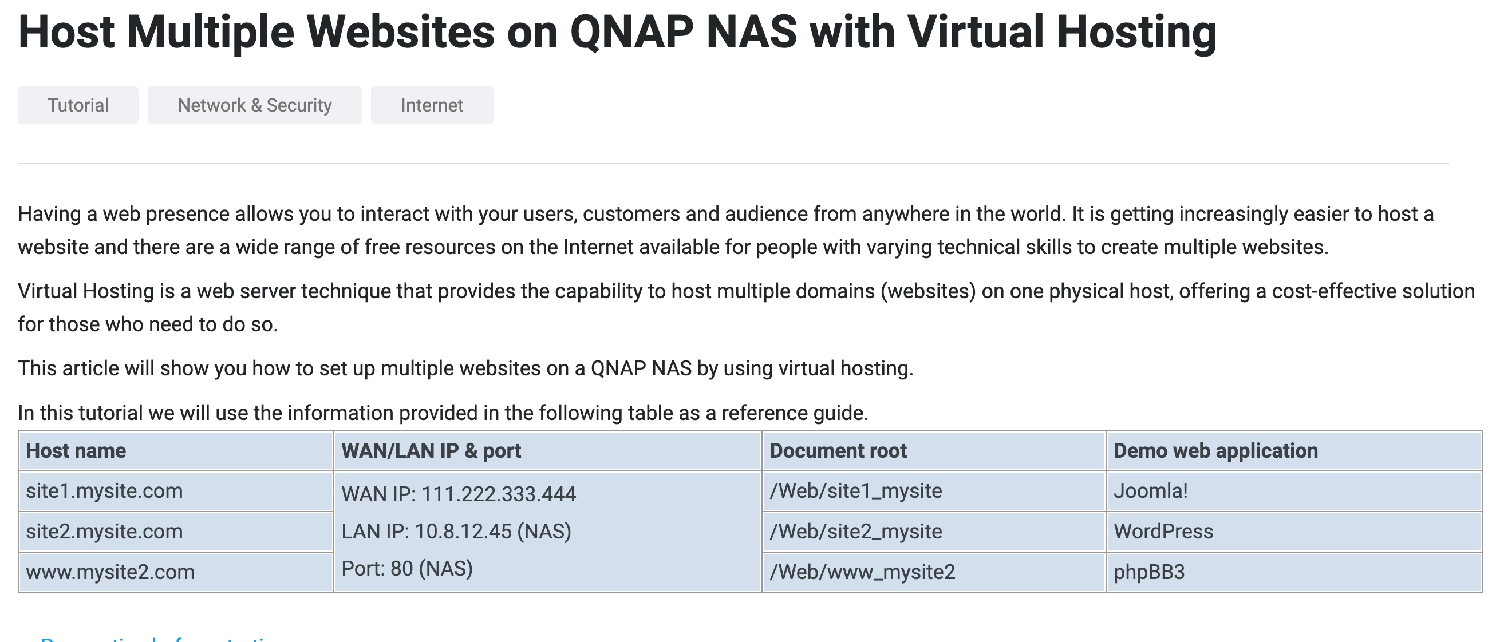Click the WAN IP 111.222.333.444 text
The height and width of the screenshot is (642, 1500).
(458, 494)
